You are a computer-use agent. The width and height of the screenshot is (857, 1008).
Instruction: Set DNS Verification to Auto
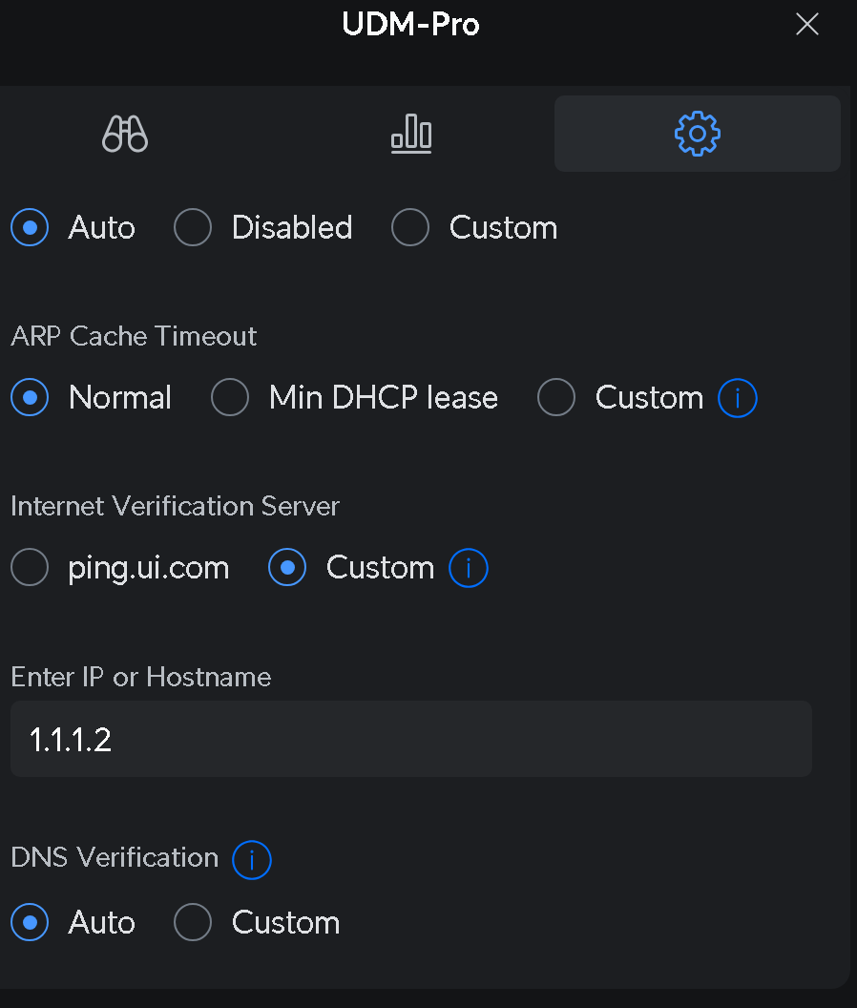tap(31, 923)
